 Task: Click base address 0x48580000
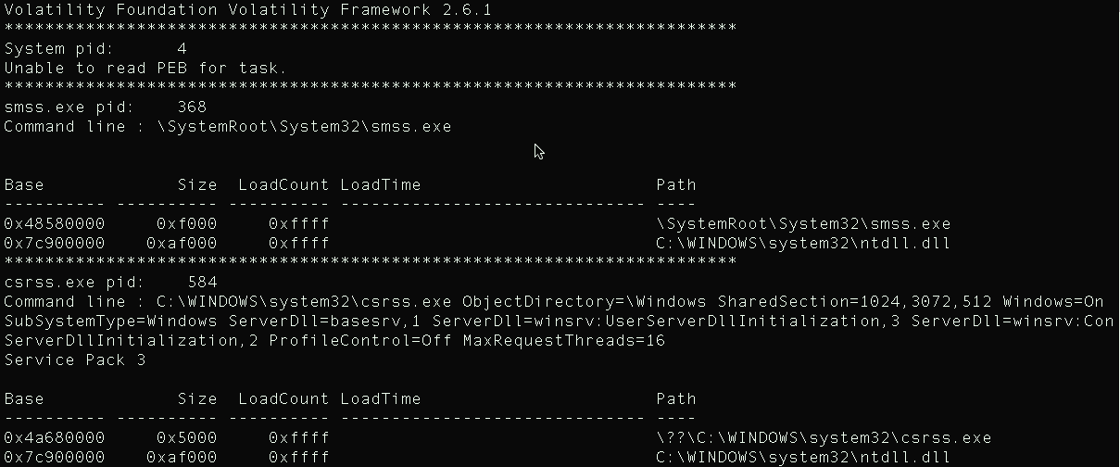coord(55,223)
